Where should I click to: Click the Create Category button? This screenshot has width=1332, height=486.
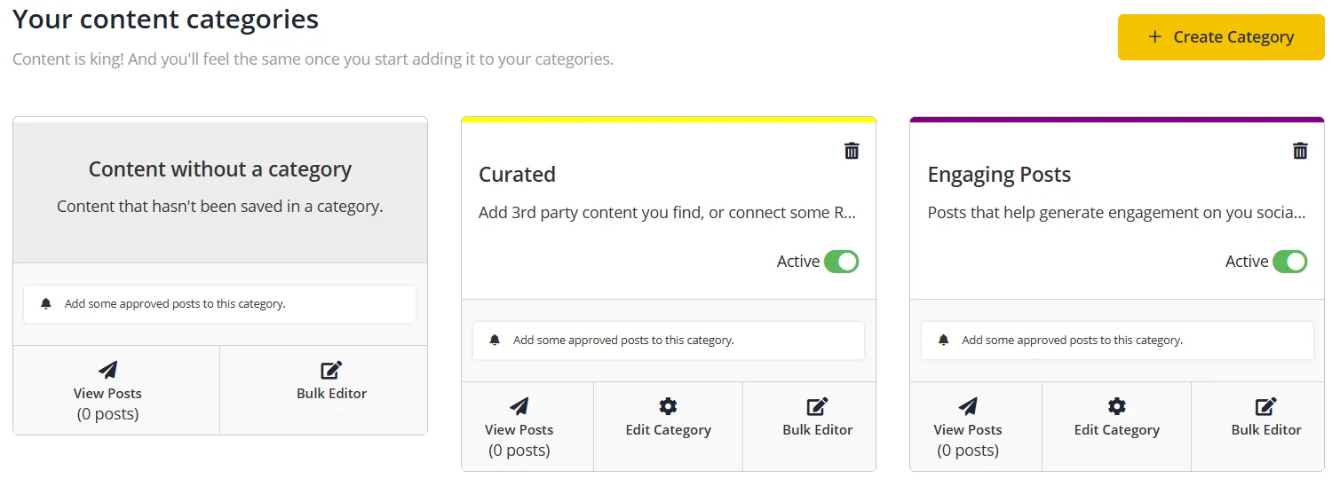click(1220, 37)
